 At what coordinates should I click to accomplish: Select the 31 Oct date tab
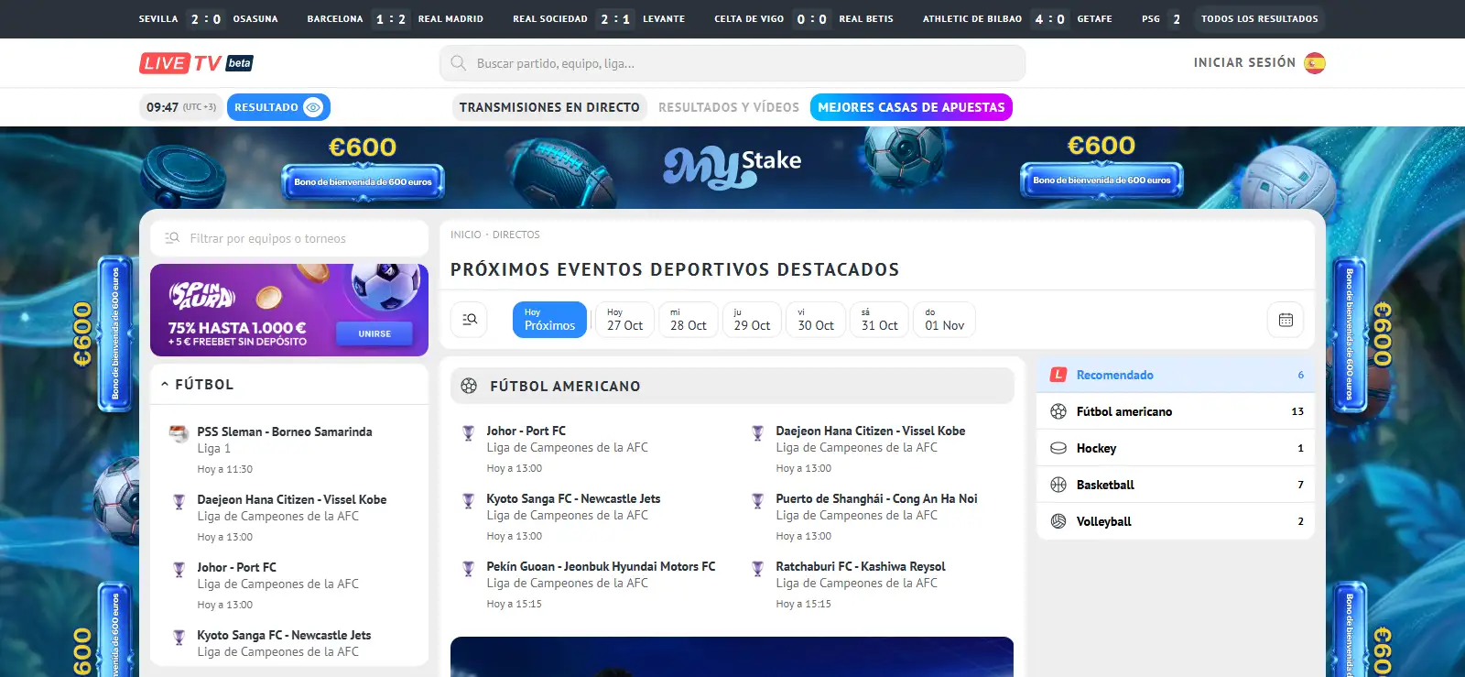click(x=879, y=320)
